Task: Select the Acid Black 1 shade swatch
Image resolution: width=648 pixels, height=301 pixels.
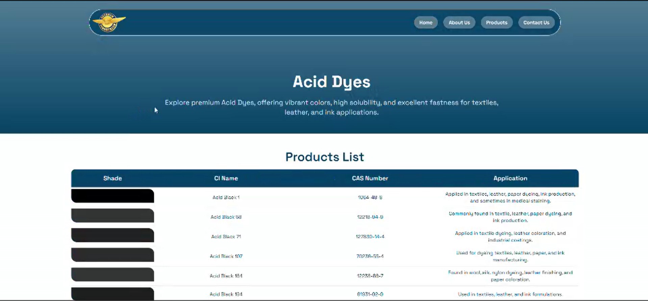Action: pos(113,196)
